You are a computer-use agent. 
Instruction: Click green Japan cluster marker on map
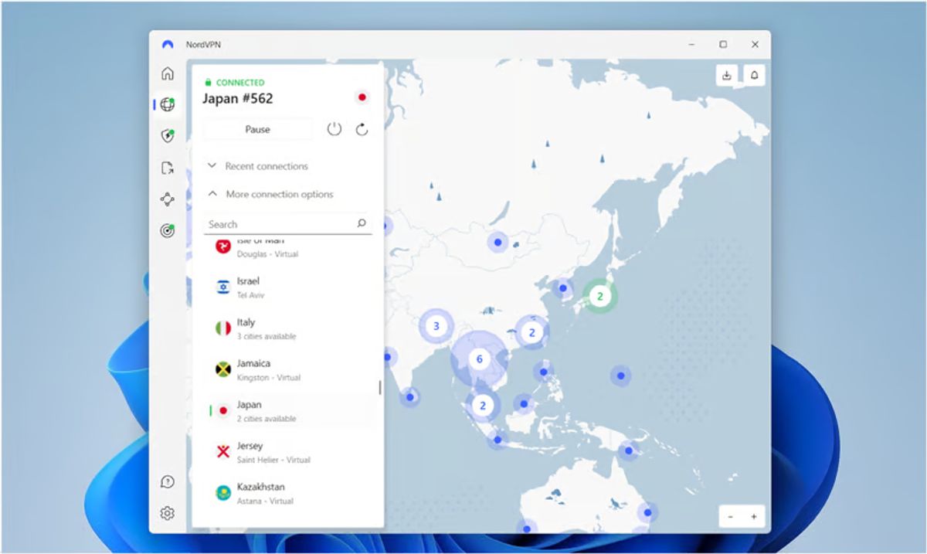(599, 295)
